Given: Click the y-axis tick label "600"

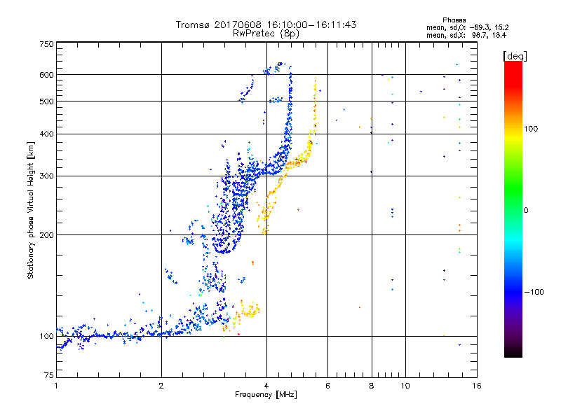Looking at the screenshot, I should click(x=47, y=75).
